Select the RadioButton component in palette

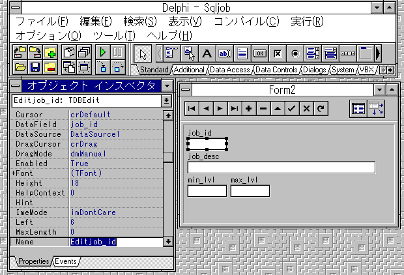tap(295, 53)
